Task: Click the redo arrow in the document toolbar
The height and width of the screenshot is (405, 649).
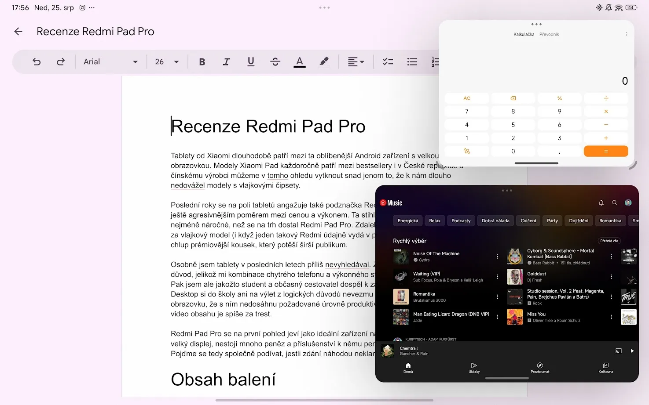Action: 61,62
